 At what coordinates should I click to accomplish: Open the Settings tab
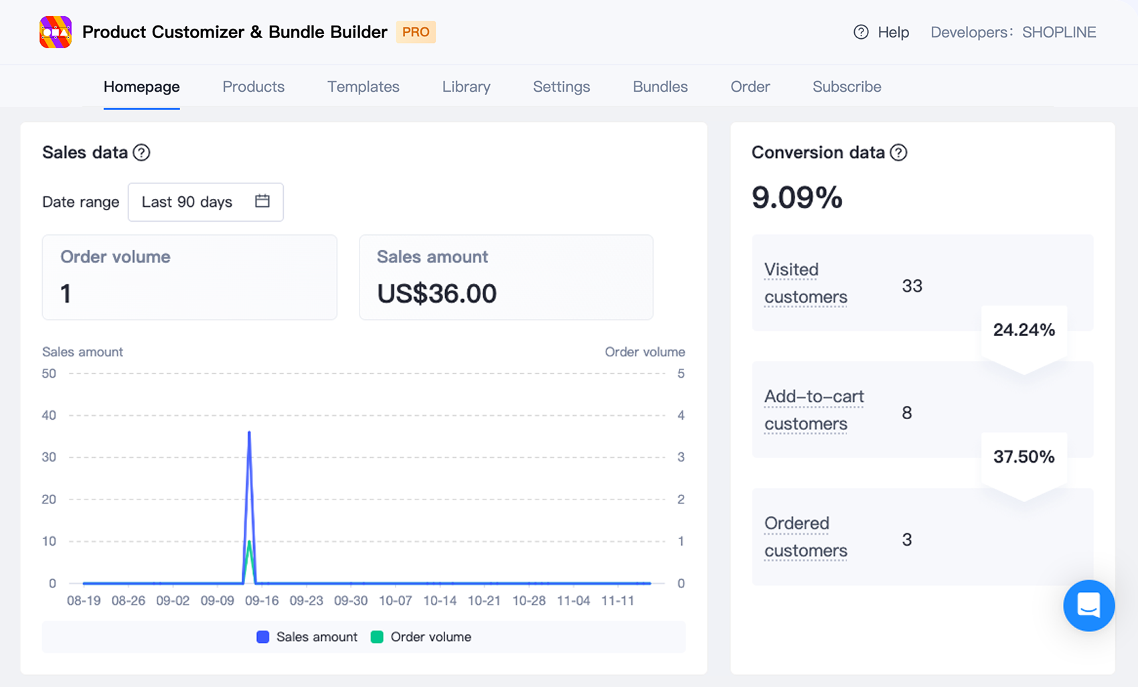[562, 86]
